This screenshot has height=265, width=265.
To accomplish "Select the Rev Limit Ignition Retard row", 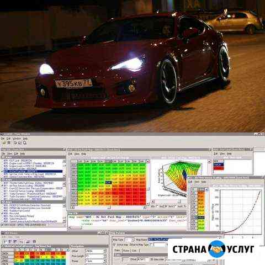I will 19,216.
